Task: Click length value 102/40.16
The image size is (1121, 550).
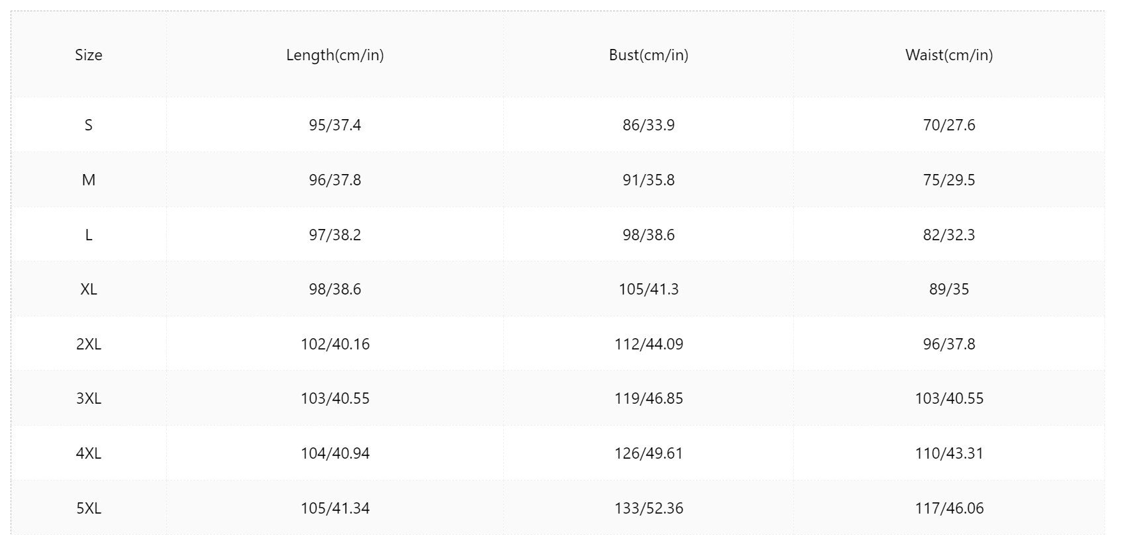Action: tap(335, 344)
